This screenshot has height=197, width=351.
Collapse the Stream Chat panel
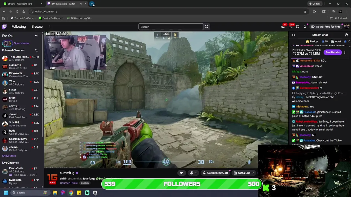pos(293,35)
